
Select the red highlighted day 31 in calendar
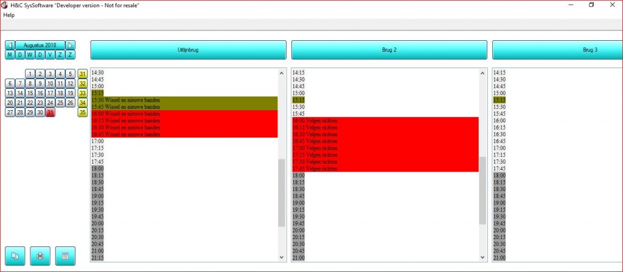pos(50,113)
